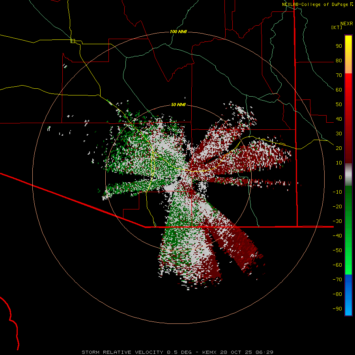Viewport: 355px width, 355px height.
Task: Click the STORM RELATIVE VELOCITY caption text
Action: 122,352
